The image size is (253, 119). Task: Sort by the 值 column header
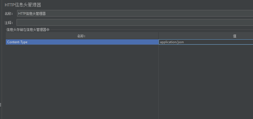(x=235, y=36)
